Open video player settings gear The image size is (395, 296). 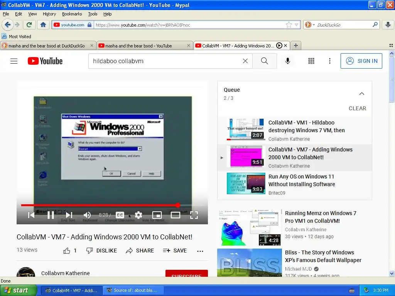point(138,215)
